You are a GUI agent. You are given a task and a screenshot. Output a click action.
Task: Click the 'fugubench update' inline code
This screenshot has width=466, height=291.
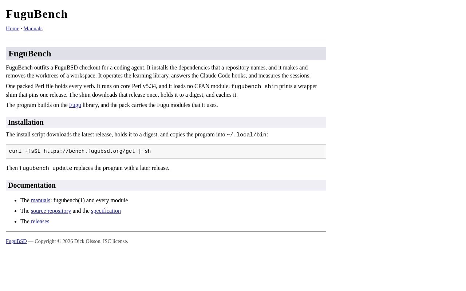(46, 168)
